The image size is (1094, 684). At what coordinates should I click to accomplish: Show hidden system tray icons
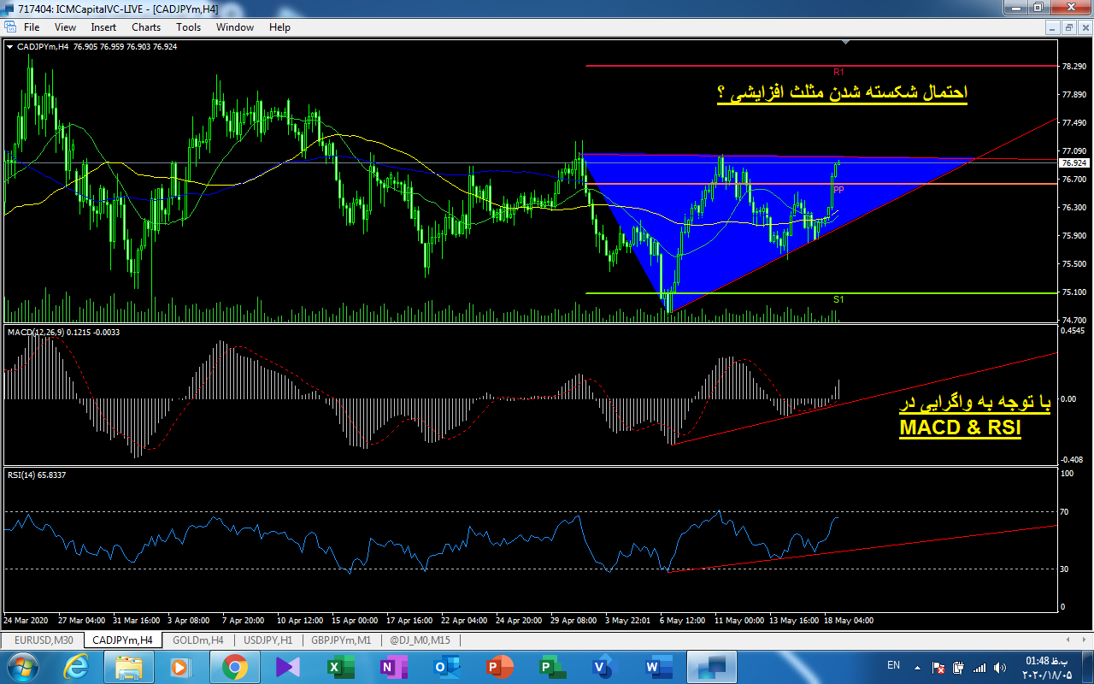coord(919,667)
